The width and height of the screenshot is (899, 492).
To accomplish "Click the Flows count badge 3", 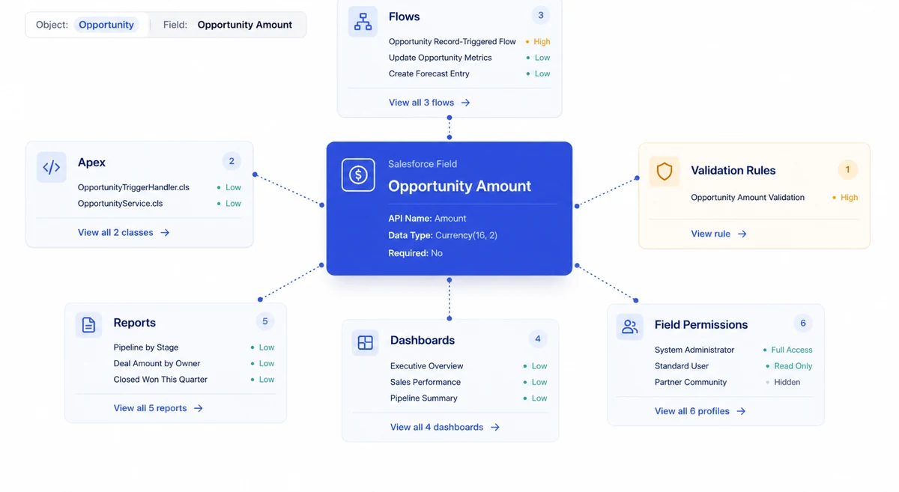I will (540, 15).
